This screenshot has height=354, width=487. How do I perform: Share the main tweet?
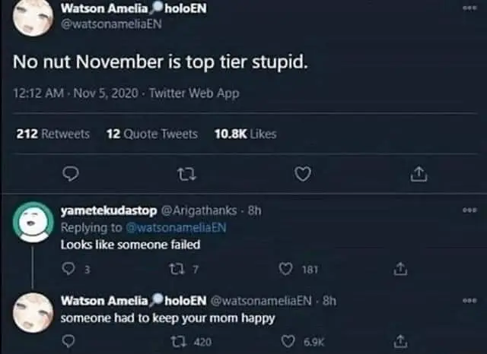(x=417, y=175)
